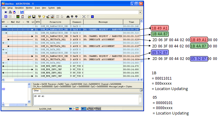Click the fit-to-window bracket icon
Screen dimensions: 218x116
coord(84,17)
